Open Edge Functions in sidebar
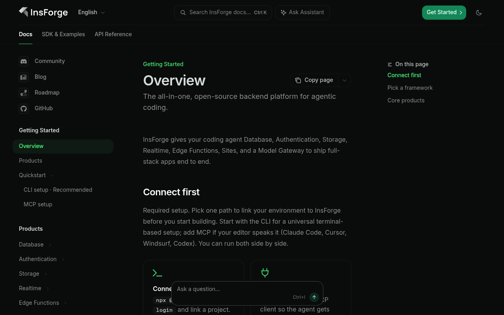504x315 pixels. (x=39, y=303)
